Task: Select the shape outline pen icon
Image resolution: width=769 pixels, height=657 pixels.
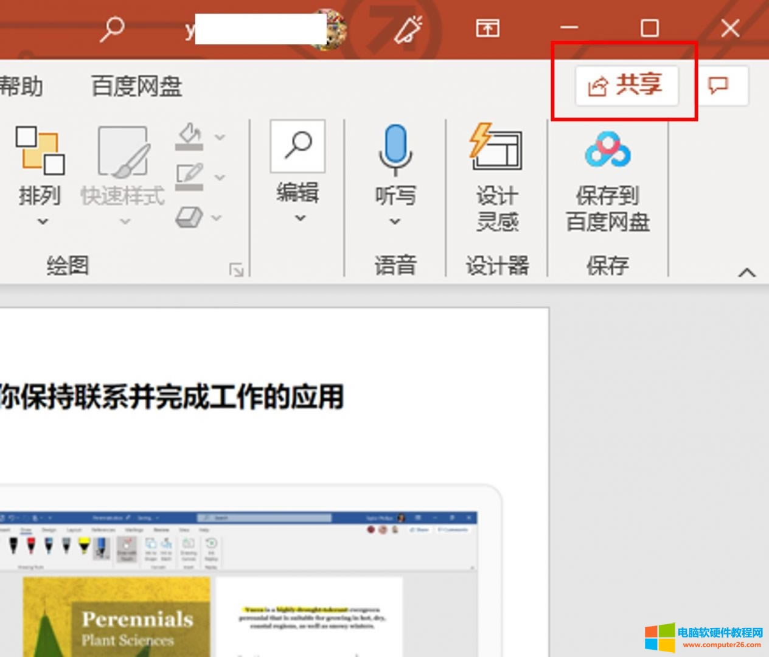Action: click(189, 176)
